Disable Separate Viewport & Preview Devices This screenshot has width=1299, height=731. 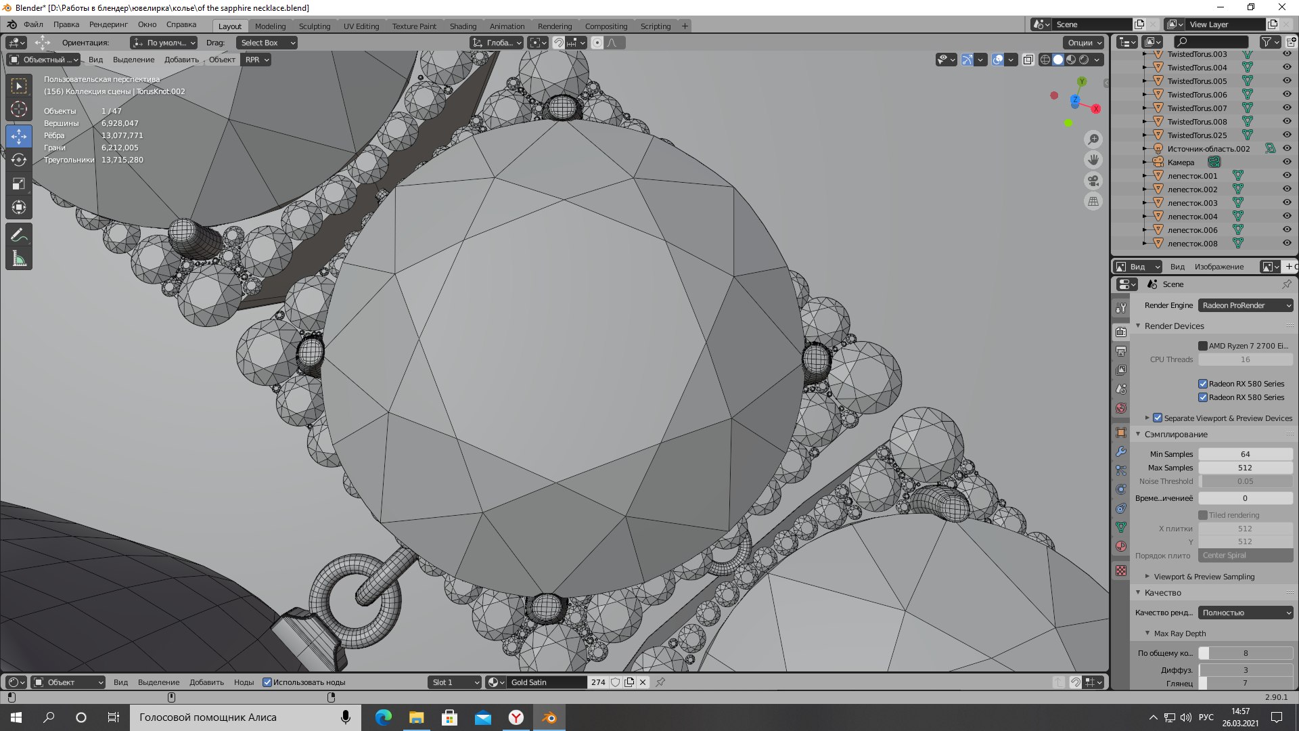coord(1158,418)
